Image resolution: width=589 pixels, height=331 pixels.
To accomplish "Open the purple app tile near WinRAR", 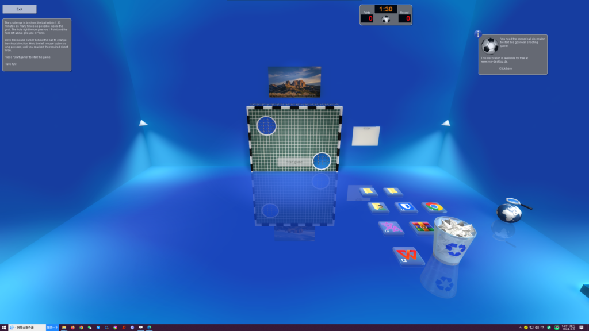I will click(x=391, y=227).
